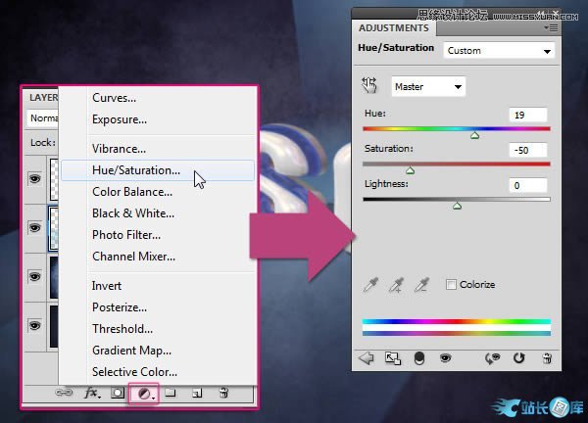The image size is (588, 423).
Task: Delete the adjustment layer using trash icon
Action: click(544, 358)
